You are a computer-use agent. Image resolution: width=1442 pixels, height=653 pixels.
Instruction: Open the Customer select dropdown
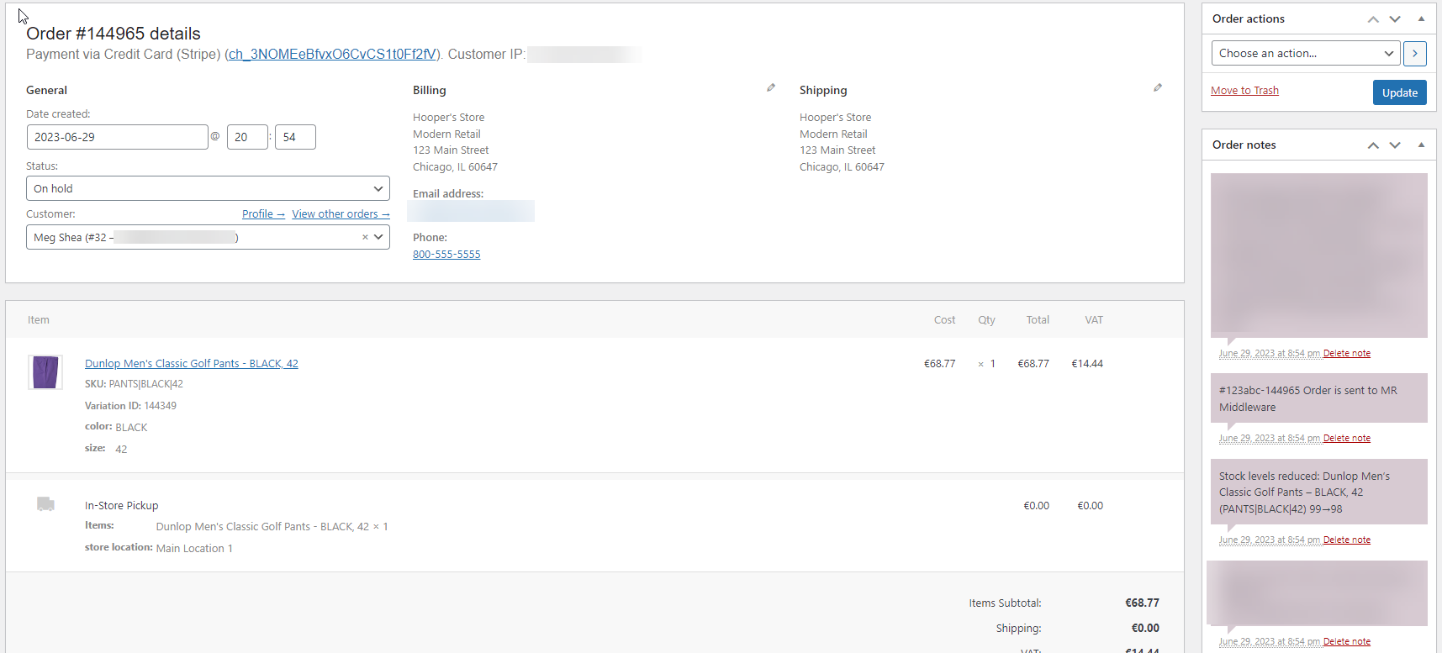tap(208, 237)
